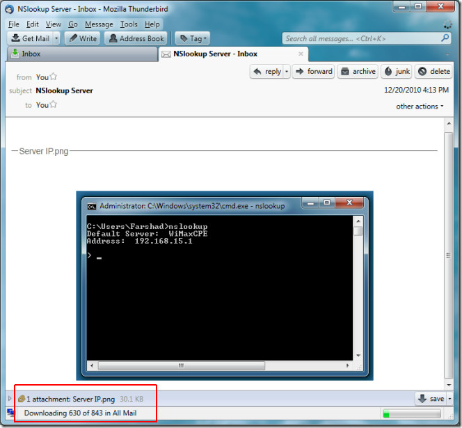Open the Help menu
Image resolution: width=462 pixels, height=428 pixels.
pyautogui.click(x=152, y=24)
